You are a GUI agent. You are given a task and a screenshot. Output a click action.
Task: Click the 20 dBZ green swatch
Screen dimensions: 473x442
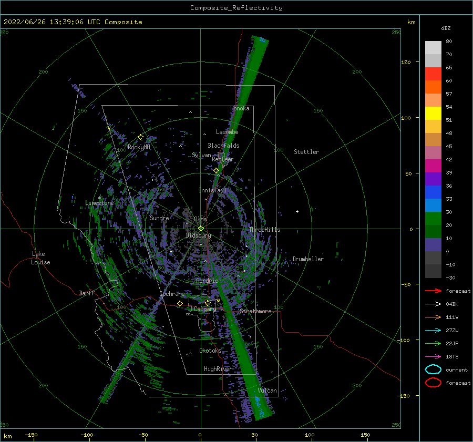point(433,219)
